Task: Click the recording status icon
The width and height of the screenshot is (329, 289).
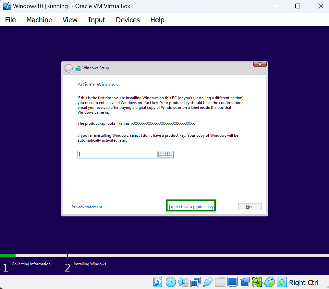Action: (245, 282)
